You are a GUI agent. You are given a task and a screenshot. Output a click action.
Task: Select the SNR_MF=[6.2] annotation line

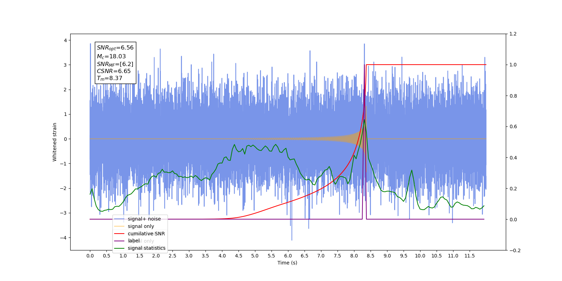click(x=115, y=64)
